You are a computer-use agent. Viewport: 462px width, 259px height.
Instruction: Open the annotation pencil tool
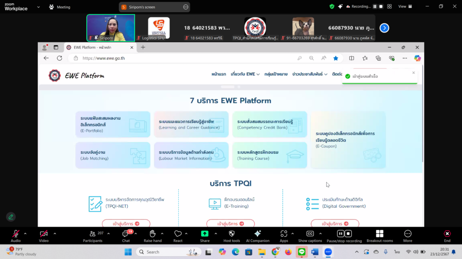click(x=11, y=217)
